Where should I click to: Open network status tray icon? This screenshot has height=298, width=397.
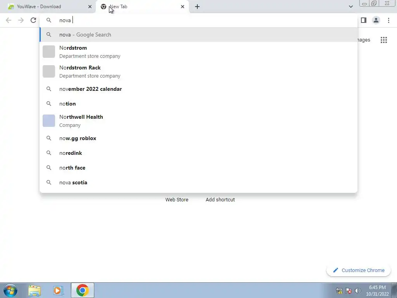coord(339,291)
